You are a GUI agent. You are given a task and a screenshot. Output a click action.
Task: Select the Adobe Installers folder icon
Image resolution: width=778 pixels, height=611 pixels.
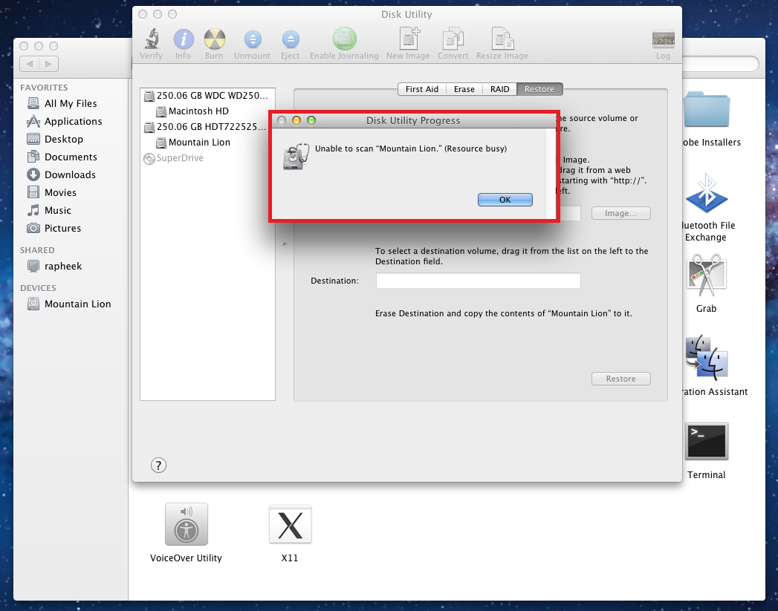coord(706,110)
